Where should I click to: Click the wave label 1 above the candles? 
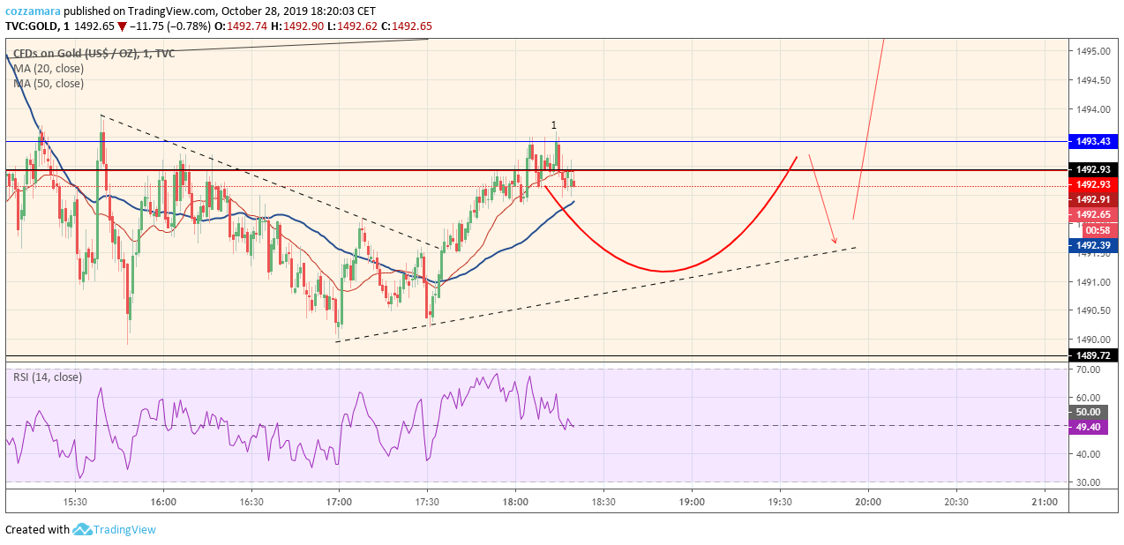tap(554, 125)
